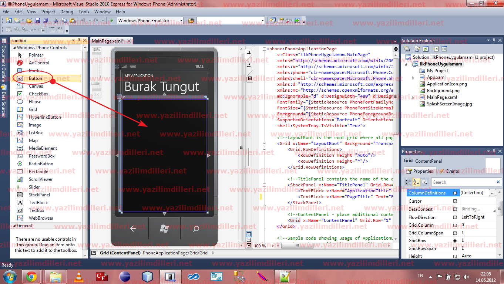Screen dimensions: 504x284
Task: Toggle the auto-hide pushpin on Solution Explorer
Action: pos(494,41)
